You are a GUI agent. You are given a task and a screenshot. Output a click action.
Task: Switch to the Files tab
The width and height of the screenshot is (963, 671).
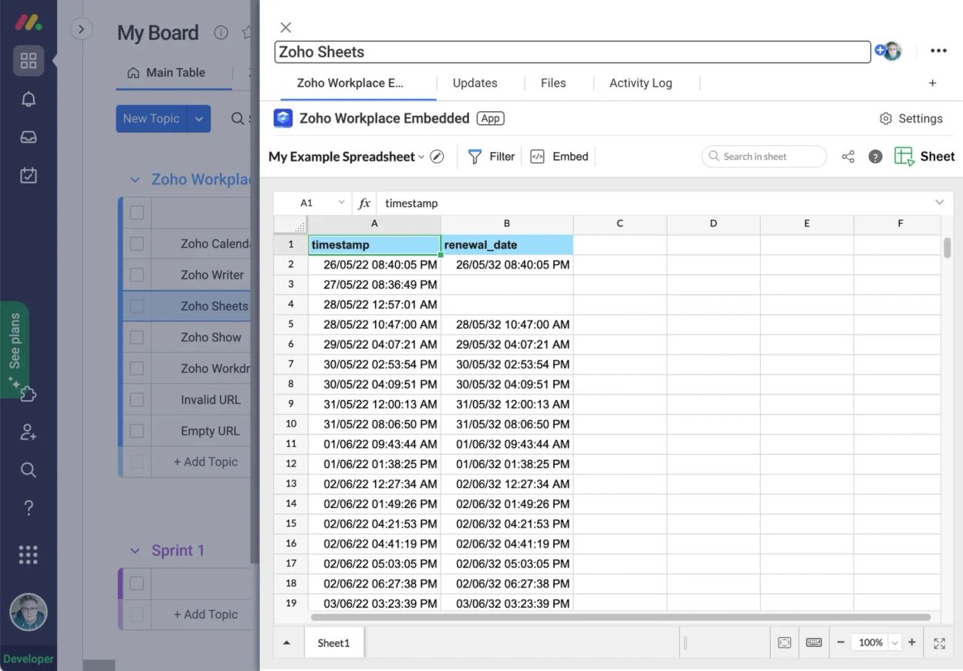(x=553, y=83)
